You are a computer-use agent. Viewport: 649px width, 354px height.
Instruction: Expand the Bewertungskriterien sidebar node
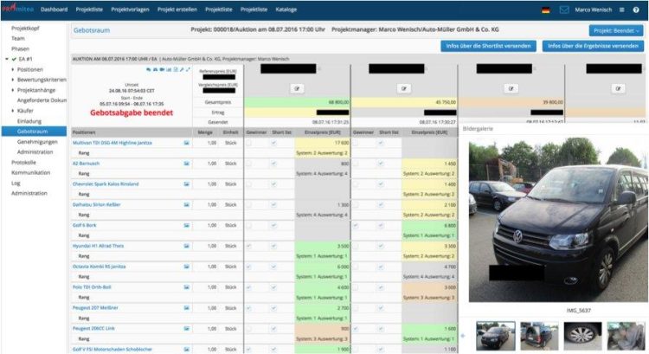tap(13, 80)
